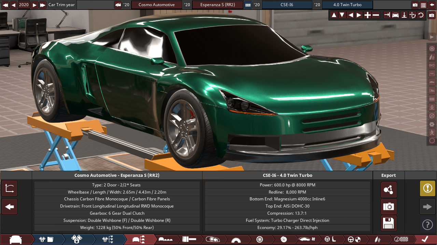Image resolution: width=437 pixels, height=245 pixels.
Task: Proceed with the right arrow button
Action: pos(427,206)
